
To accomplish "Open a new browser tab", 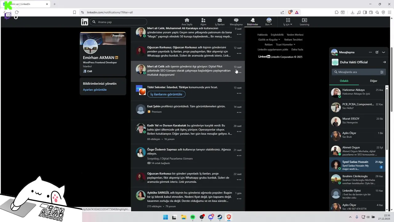I will coord(54,4).
